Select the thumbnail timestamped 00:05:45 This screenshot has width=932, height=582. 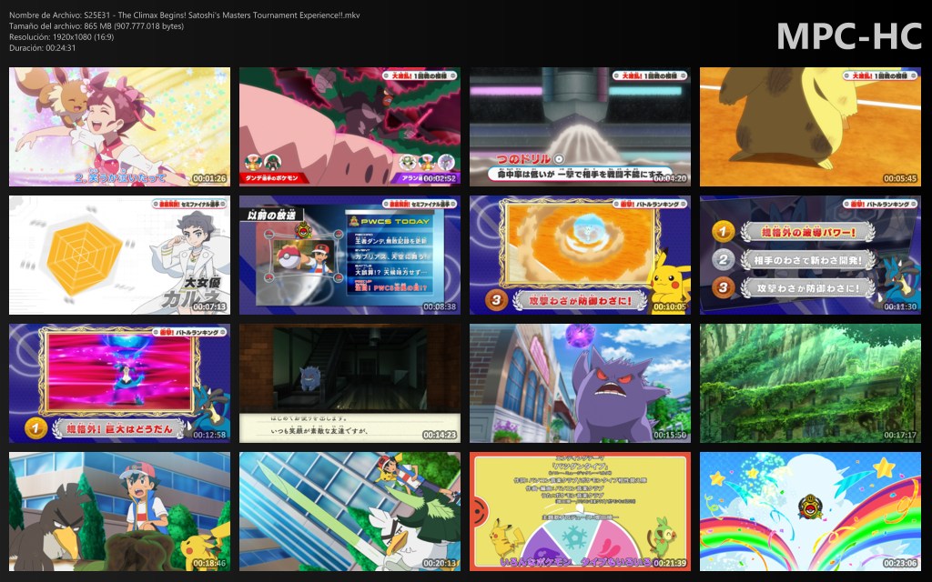pos(810,126)
